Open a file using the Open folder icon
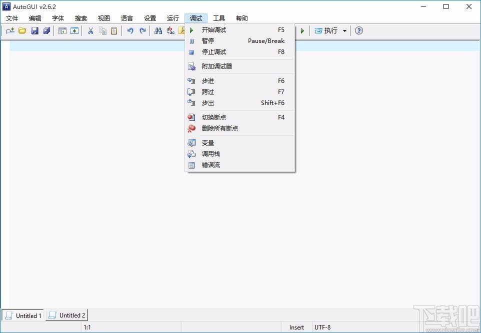This screenshot has width=481, height=333. pyautogui.click(x=22, y=30)
